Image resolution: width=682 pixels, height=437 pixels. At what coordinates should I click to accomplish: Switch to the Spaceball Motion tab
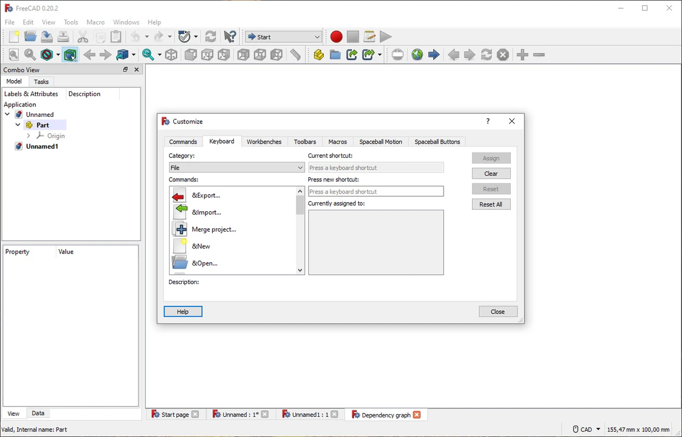381,141
